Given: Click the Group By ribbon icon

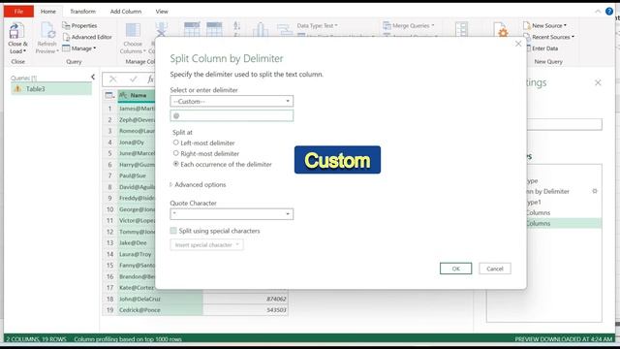Looking at the screenshot, I should pos(284,30).
